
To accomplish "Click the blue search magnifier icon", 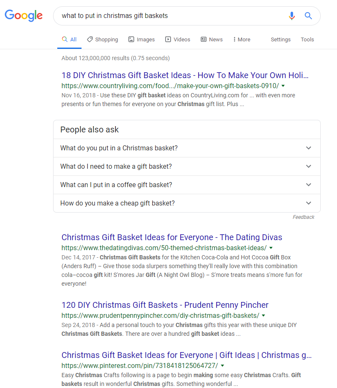I will 308,16.
